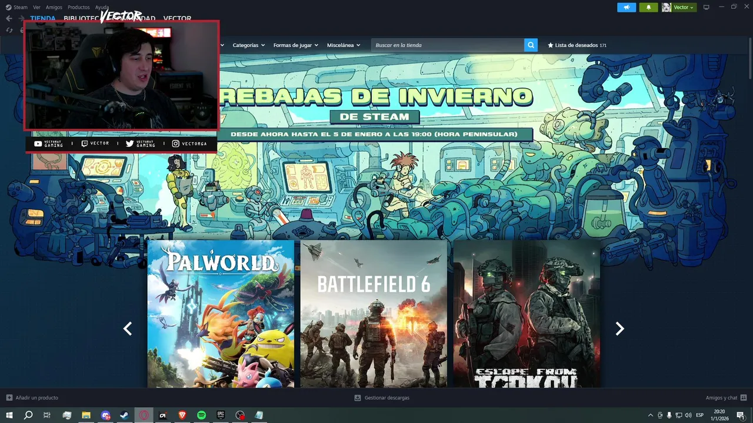Viewport: 753px width, 423px height.
Task: Open Task View on the taskbar
Action: click(47, 415)
